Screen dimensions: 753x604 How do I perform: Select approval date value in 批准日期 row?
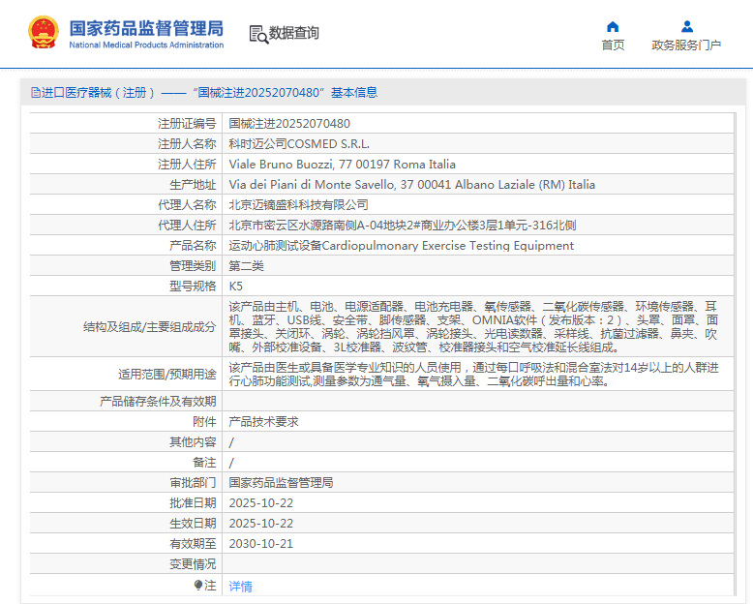pos(260,503)
